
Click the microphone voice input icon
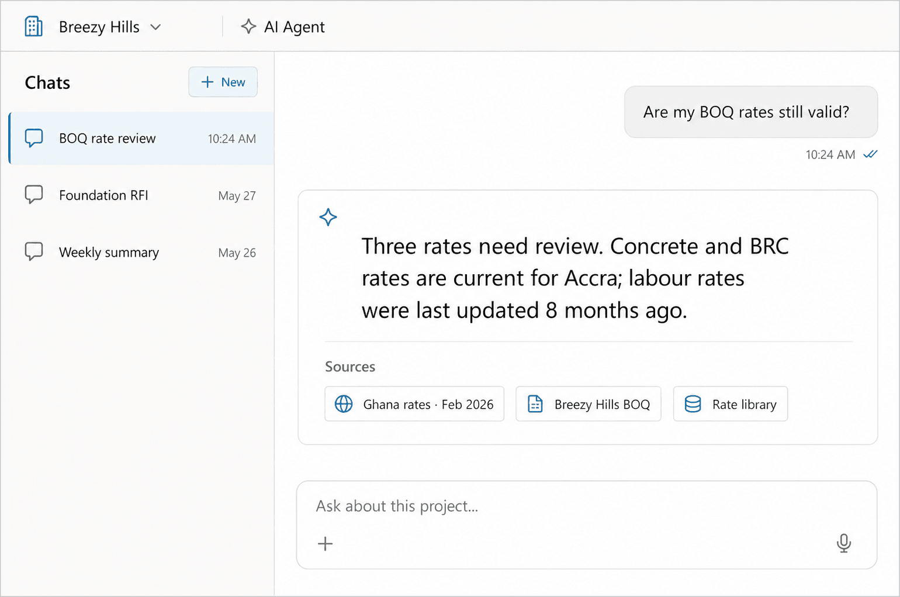tap(844, 543)
